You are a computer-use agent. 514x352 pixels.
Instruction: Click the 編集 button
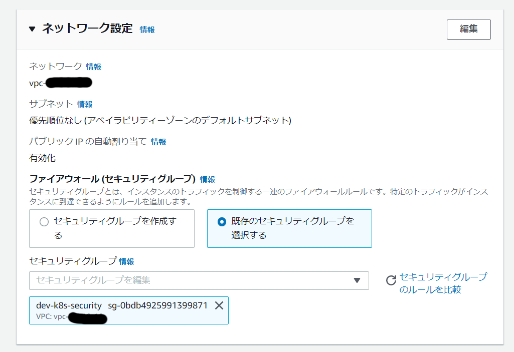click(468, 29)
